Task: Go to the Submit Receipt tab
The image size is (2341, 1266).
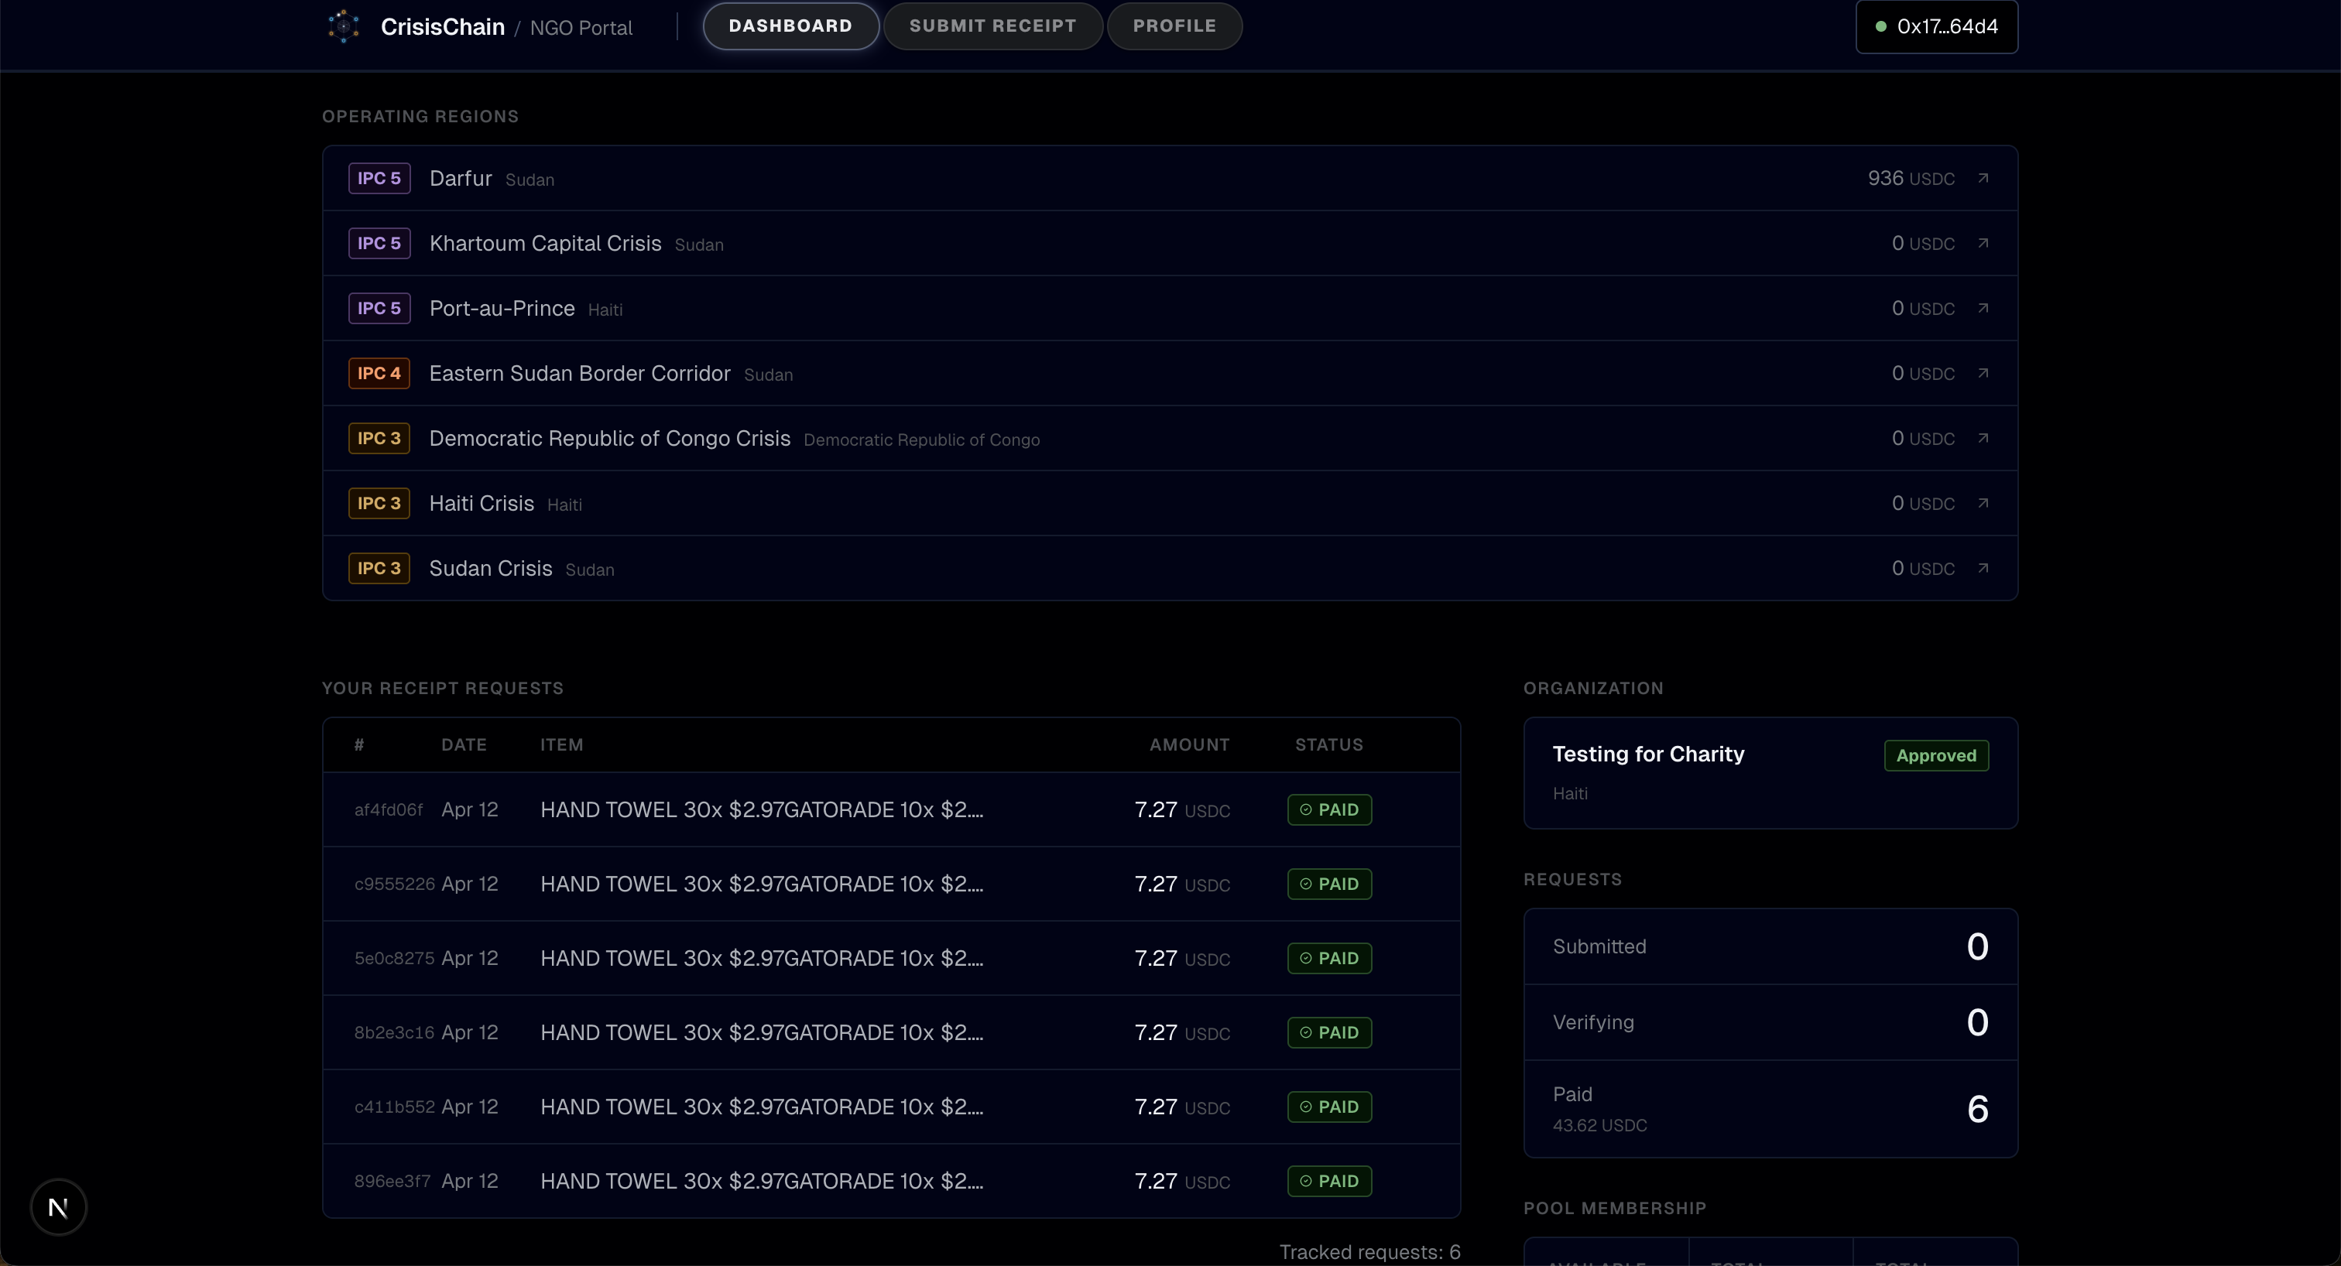Action: [x=992, y=26]
